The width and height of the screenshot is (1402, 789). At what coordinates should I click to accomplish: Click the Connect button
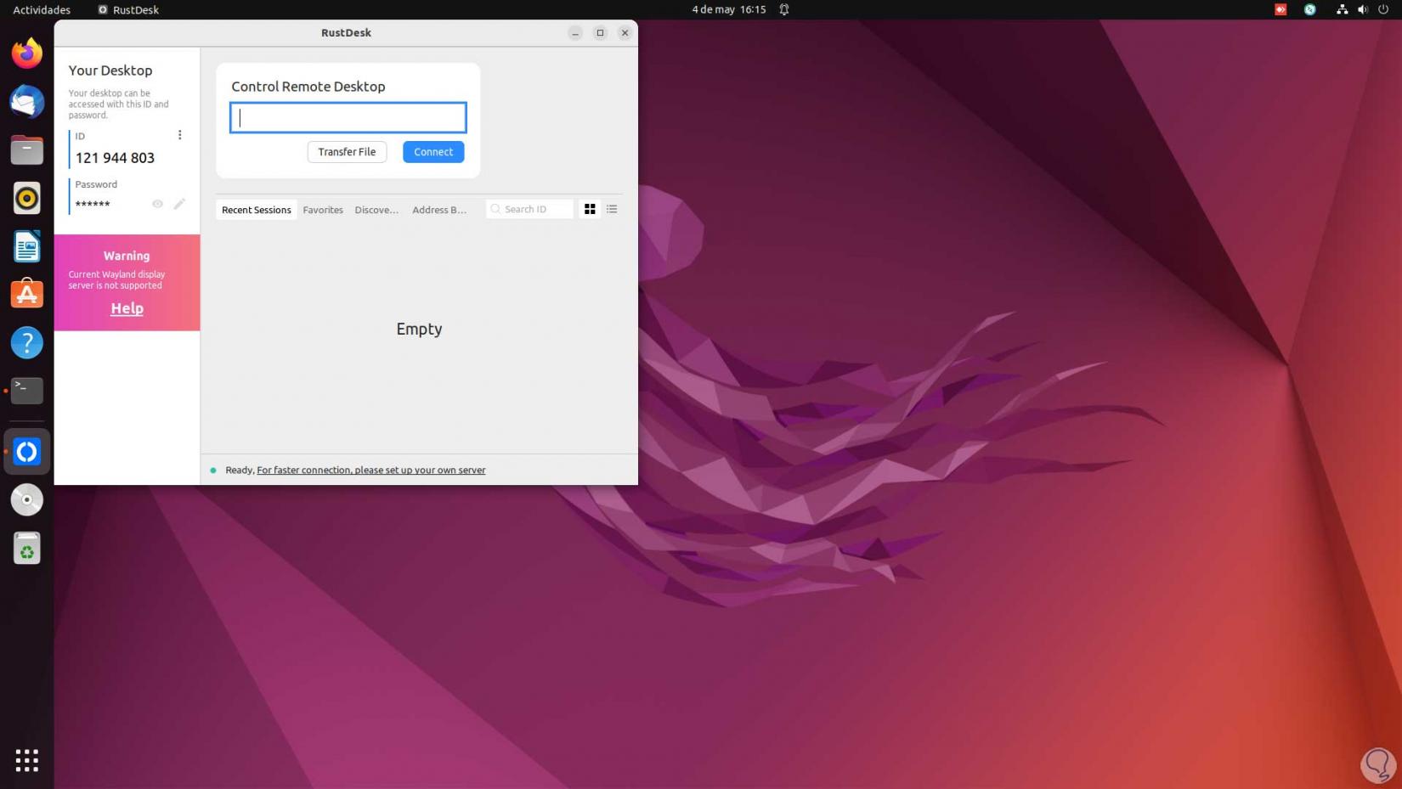point(433,152)
